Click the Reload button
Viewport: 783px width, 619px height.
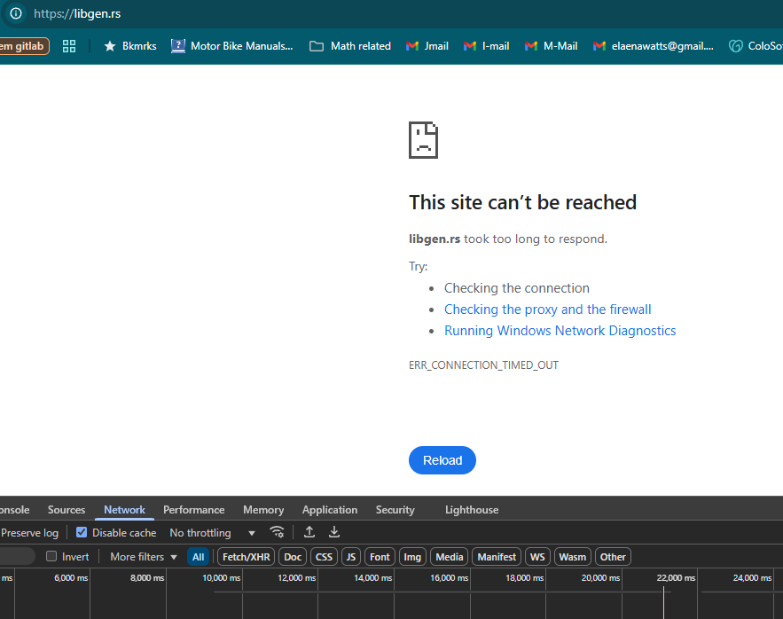tap(442, 460)
